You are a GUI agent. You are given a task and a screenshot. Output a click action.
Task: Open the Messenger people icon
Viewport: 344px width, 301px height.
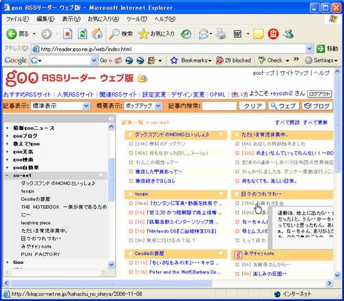coord(288,34)
